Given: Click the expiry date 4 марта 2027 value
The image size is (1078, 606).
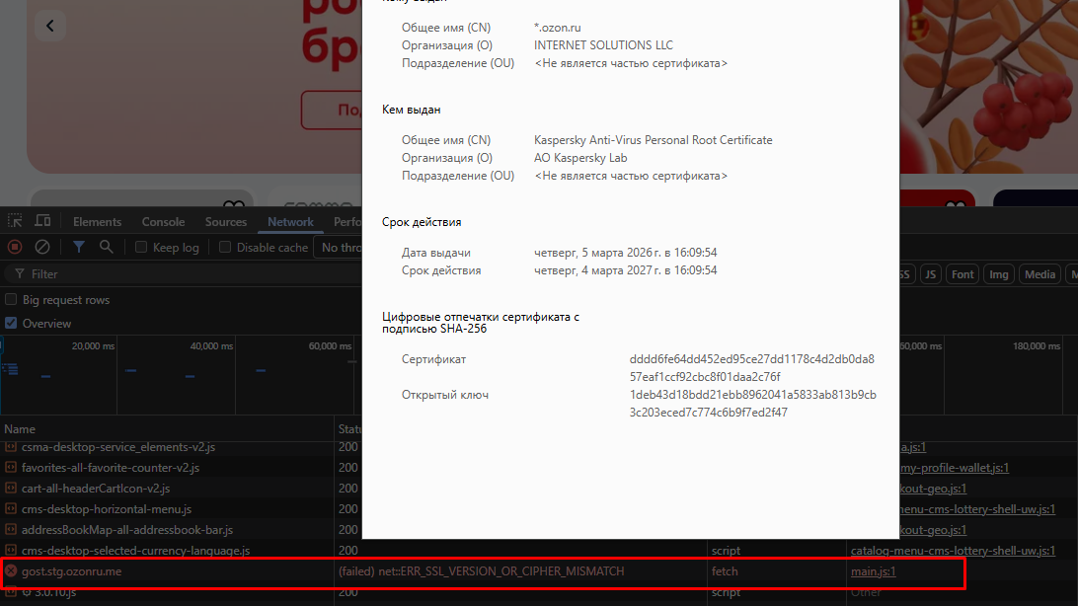Looking at the screenshot, I should click(x=626, y=270).
